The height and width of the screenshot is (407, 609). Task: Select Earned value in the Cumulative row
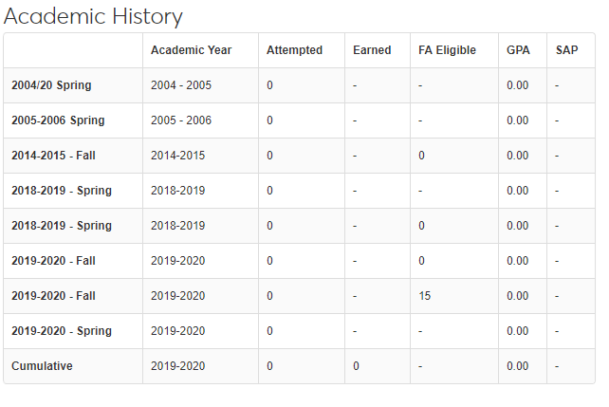tap(356, 366)
